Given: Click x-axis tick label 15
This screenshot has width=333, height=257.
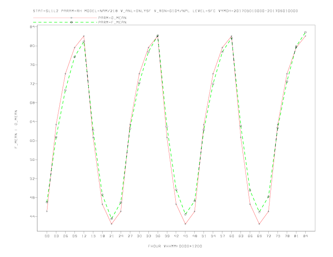Looking at the screenshot, I should [x=93, y=236].
